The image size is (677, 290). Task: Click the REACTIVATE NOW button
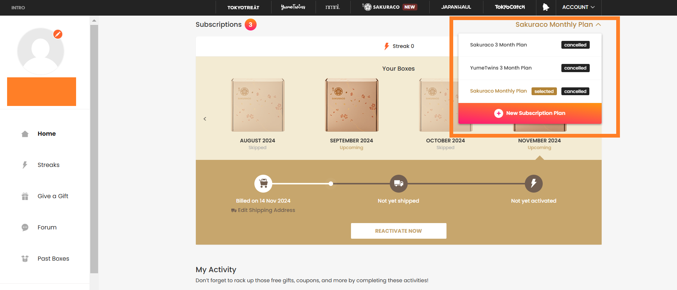pyautogui.click(x=398, y=231)
